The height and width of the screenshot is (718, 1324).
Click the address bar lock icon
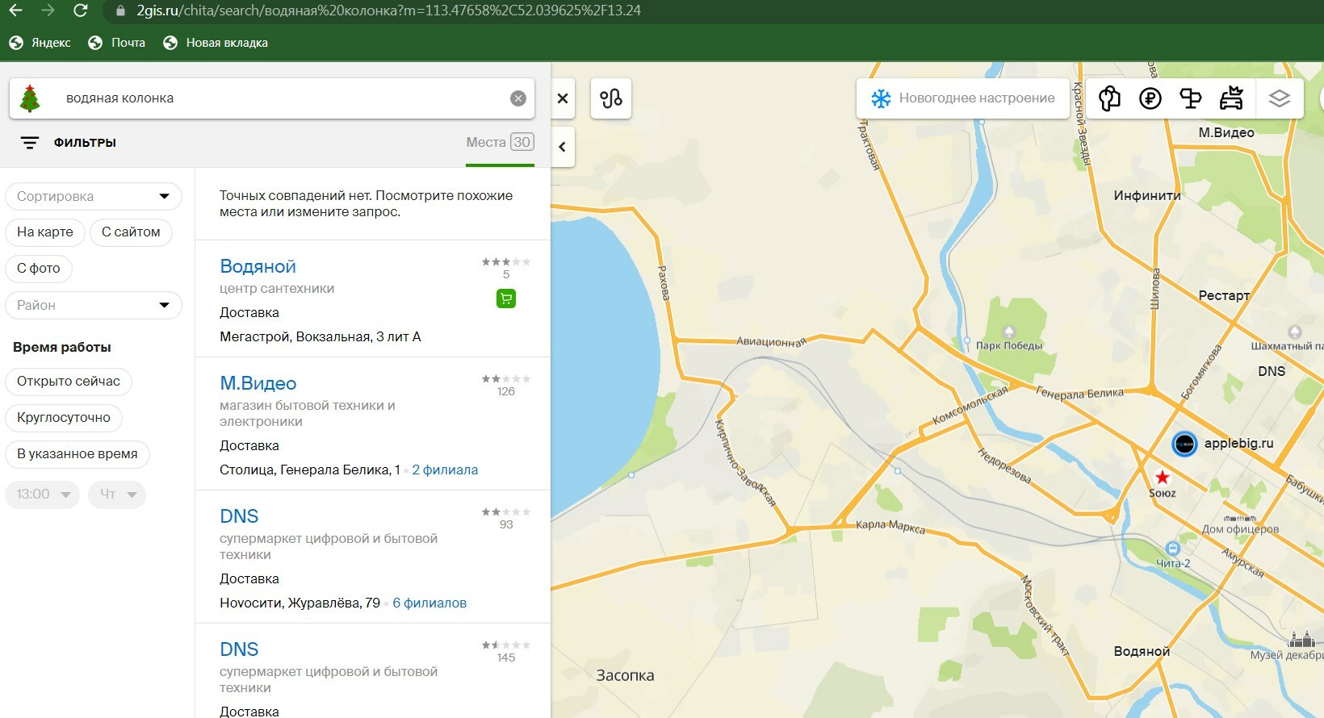[121, 11]
